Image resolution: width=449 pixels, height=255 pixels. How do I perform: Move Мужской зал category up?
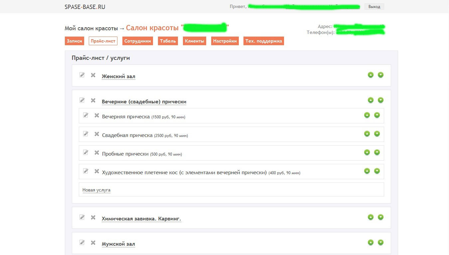(x=371, y=242)
